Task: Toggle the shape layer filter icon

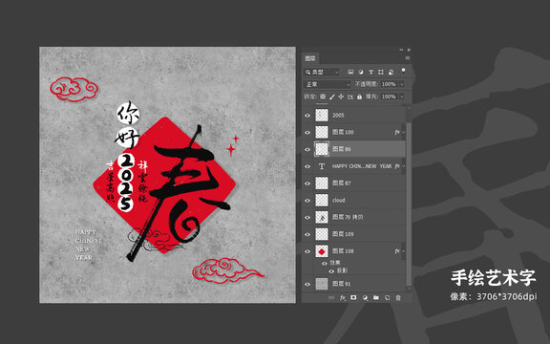Action: [381, 72]
